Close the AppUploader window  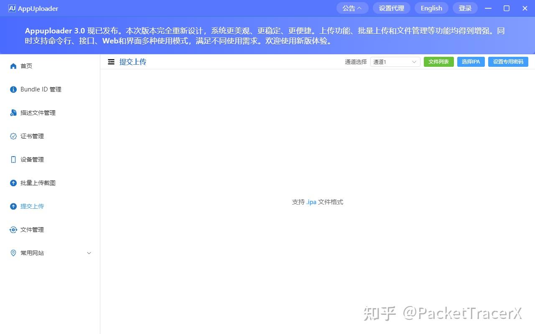pos(525,8)
